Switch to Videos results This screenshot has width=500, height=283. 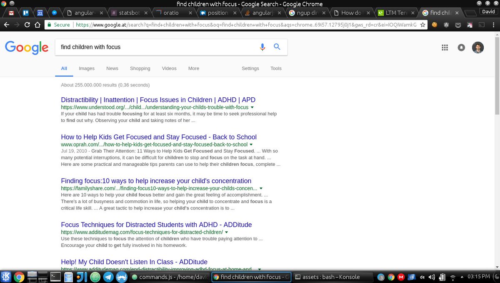coord(169,68)
